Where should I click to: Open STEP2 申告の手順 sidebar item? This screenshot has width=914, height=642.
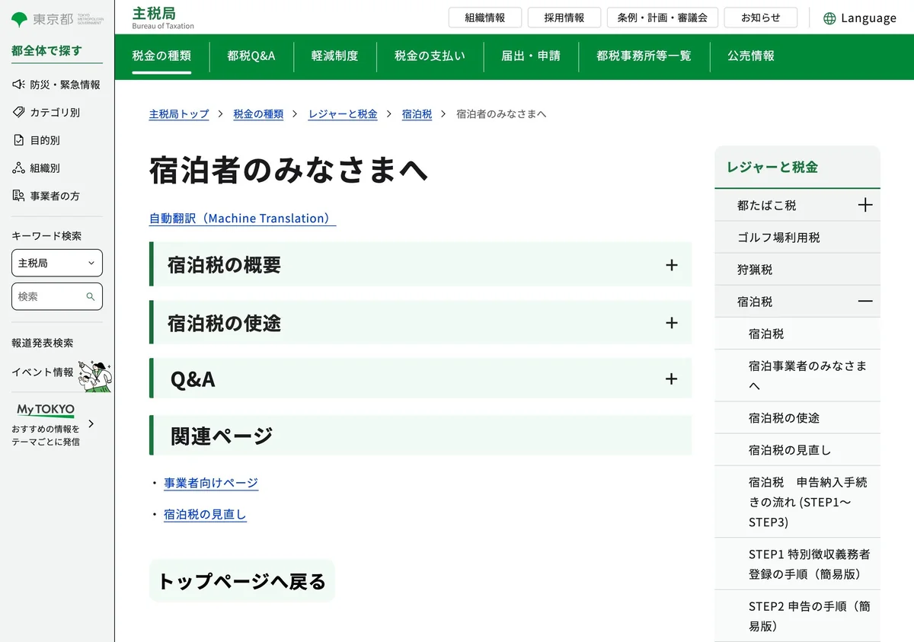[x=797, y=616]
